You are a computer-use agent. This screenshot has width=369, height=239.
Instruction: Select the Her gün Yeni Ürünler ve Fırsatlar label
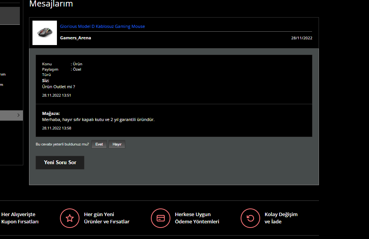[107, 218]
